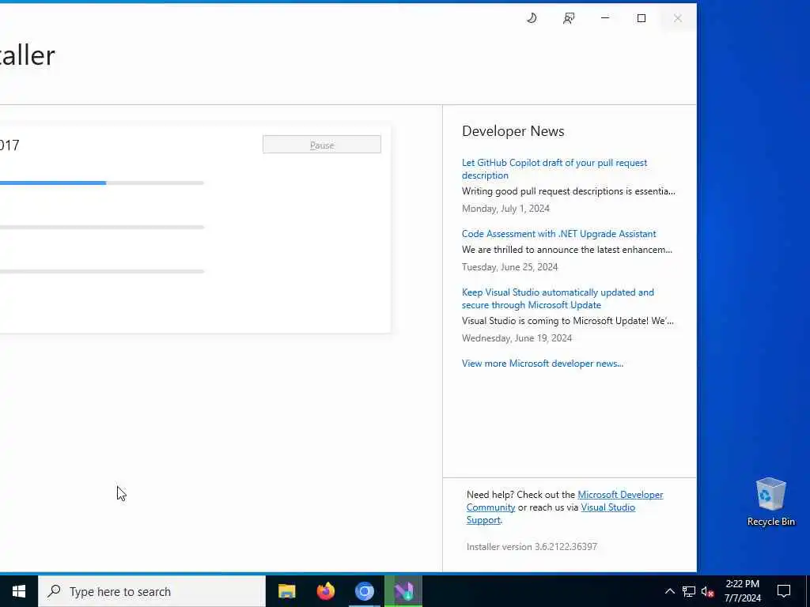Click the Wednesday, June 19, 2024 date
This screenshot has height=607, width=810.
pos(517,338)
